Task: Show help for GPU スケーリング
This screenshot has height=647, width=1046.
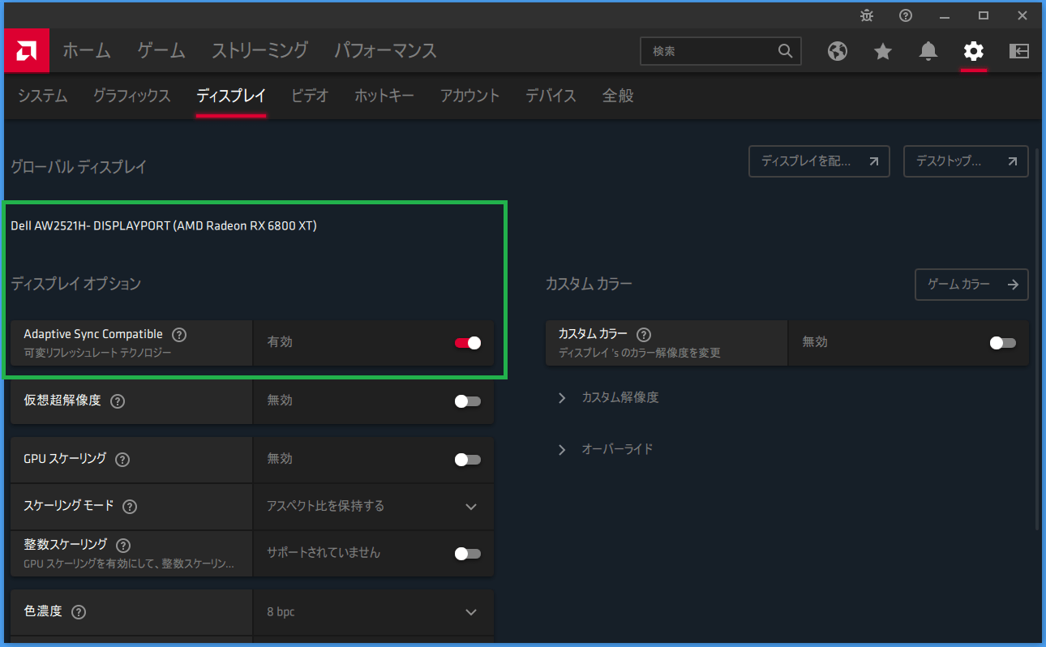Action: (x=122, y=459)
